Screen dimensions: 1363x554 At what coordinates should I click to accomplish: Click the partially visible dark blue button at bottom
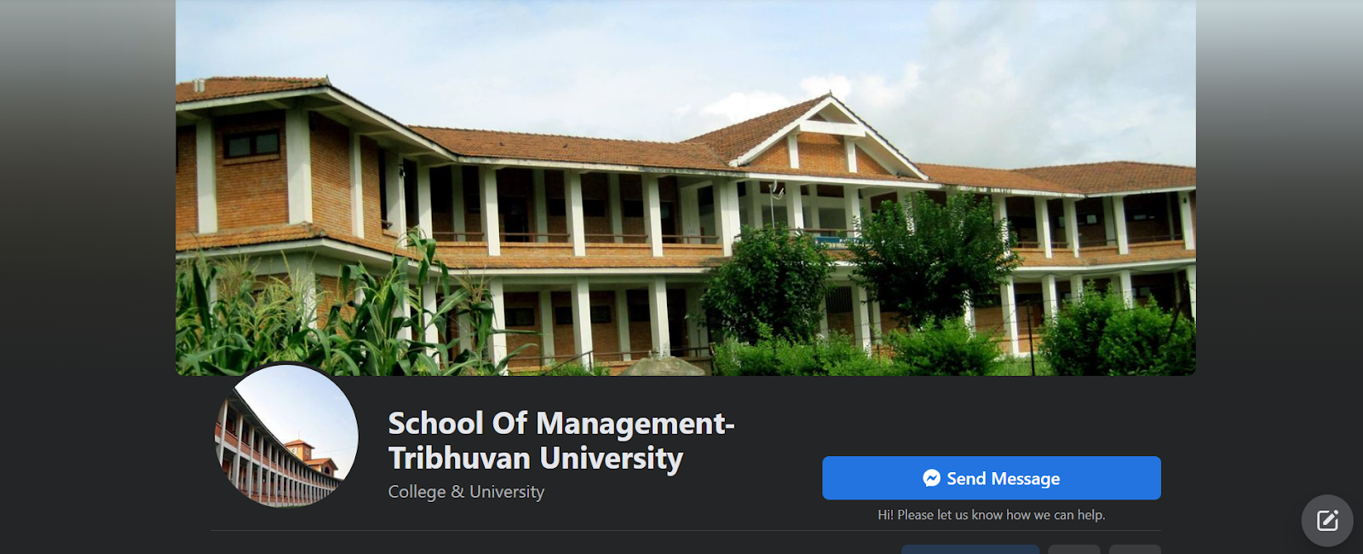[x=970, y=550]
